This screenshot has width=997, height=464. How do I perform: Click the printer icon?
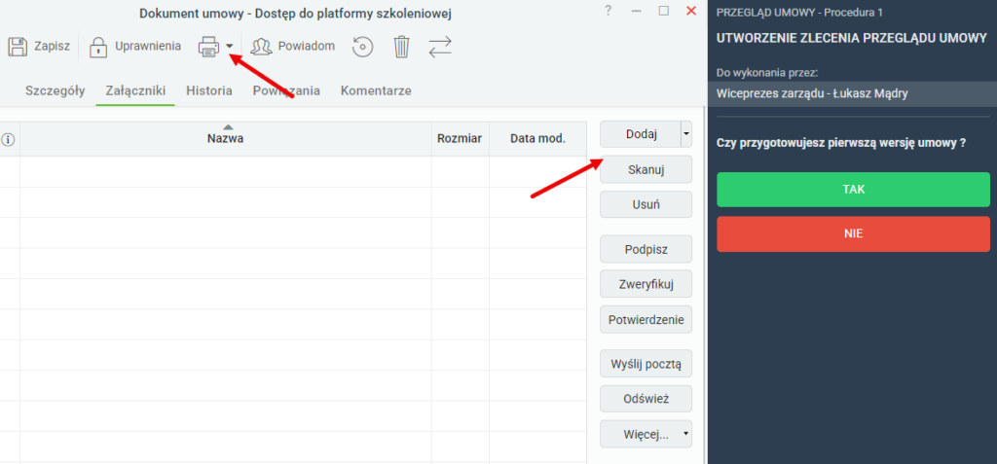pyautogui.click(x=209, y=47)
